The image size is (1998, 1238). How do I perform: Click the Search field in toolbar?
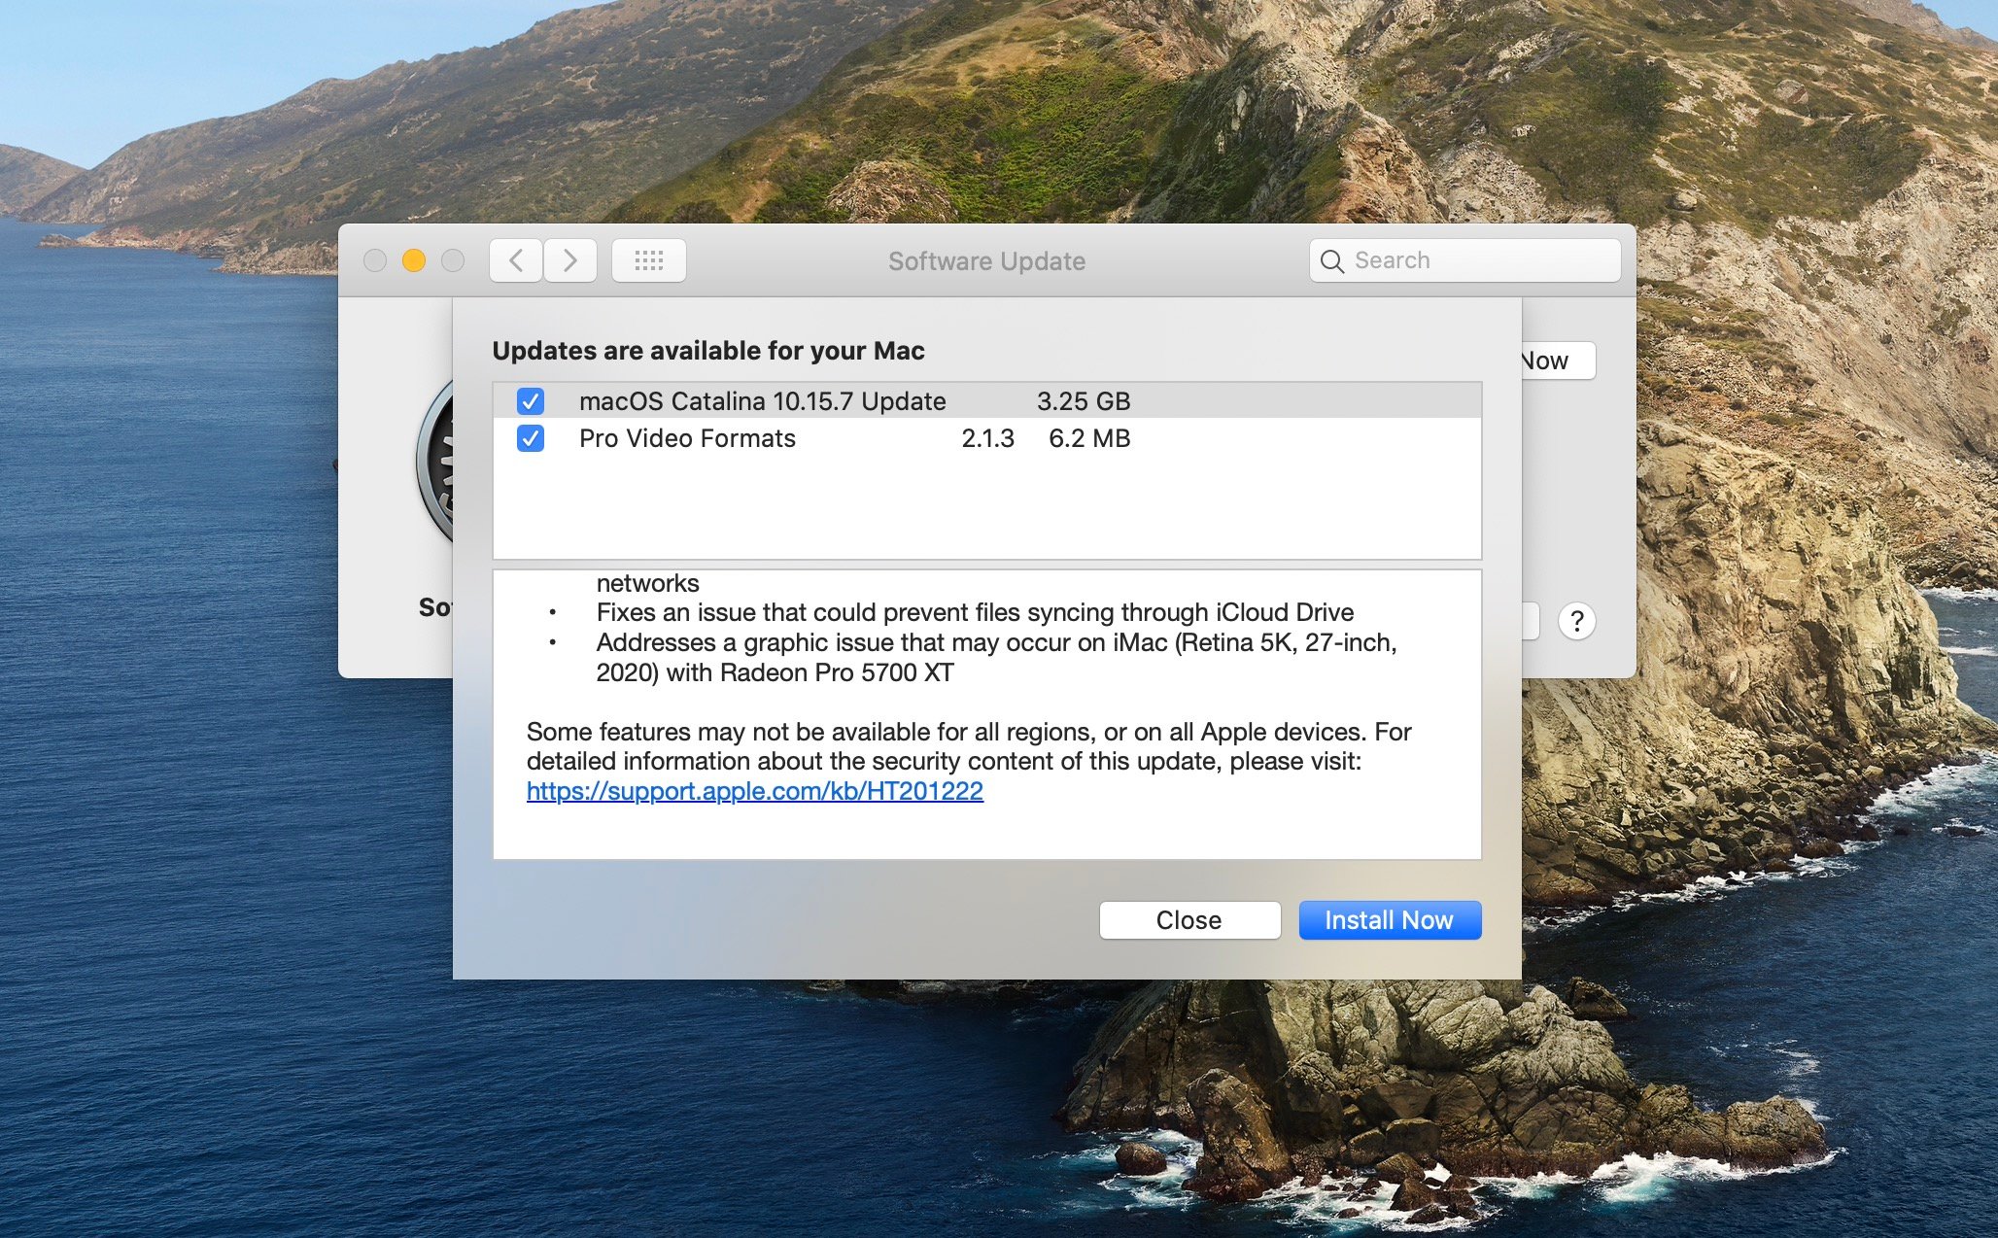[1464, 260]
